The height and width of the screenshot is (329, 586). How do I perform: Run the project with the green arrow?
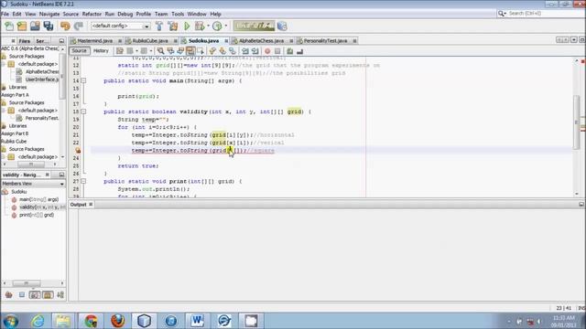187,26
